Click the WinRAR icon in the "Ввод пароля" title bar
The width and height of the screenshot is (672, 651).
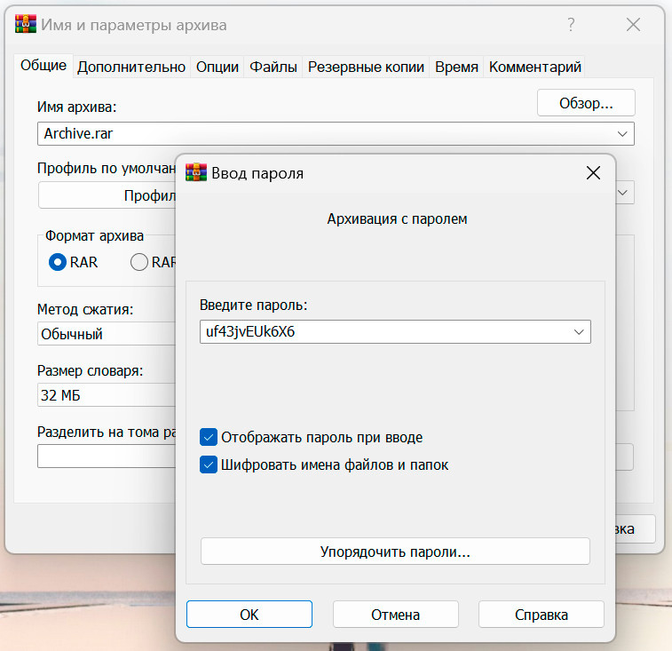pos(196,173)
